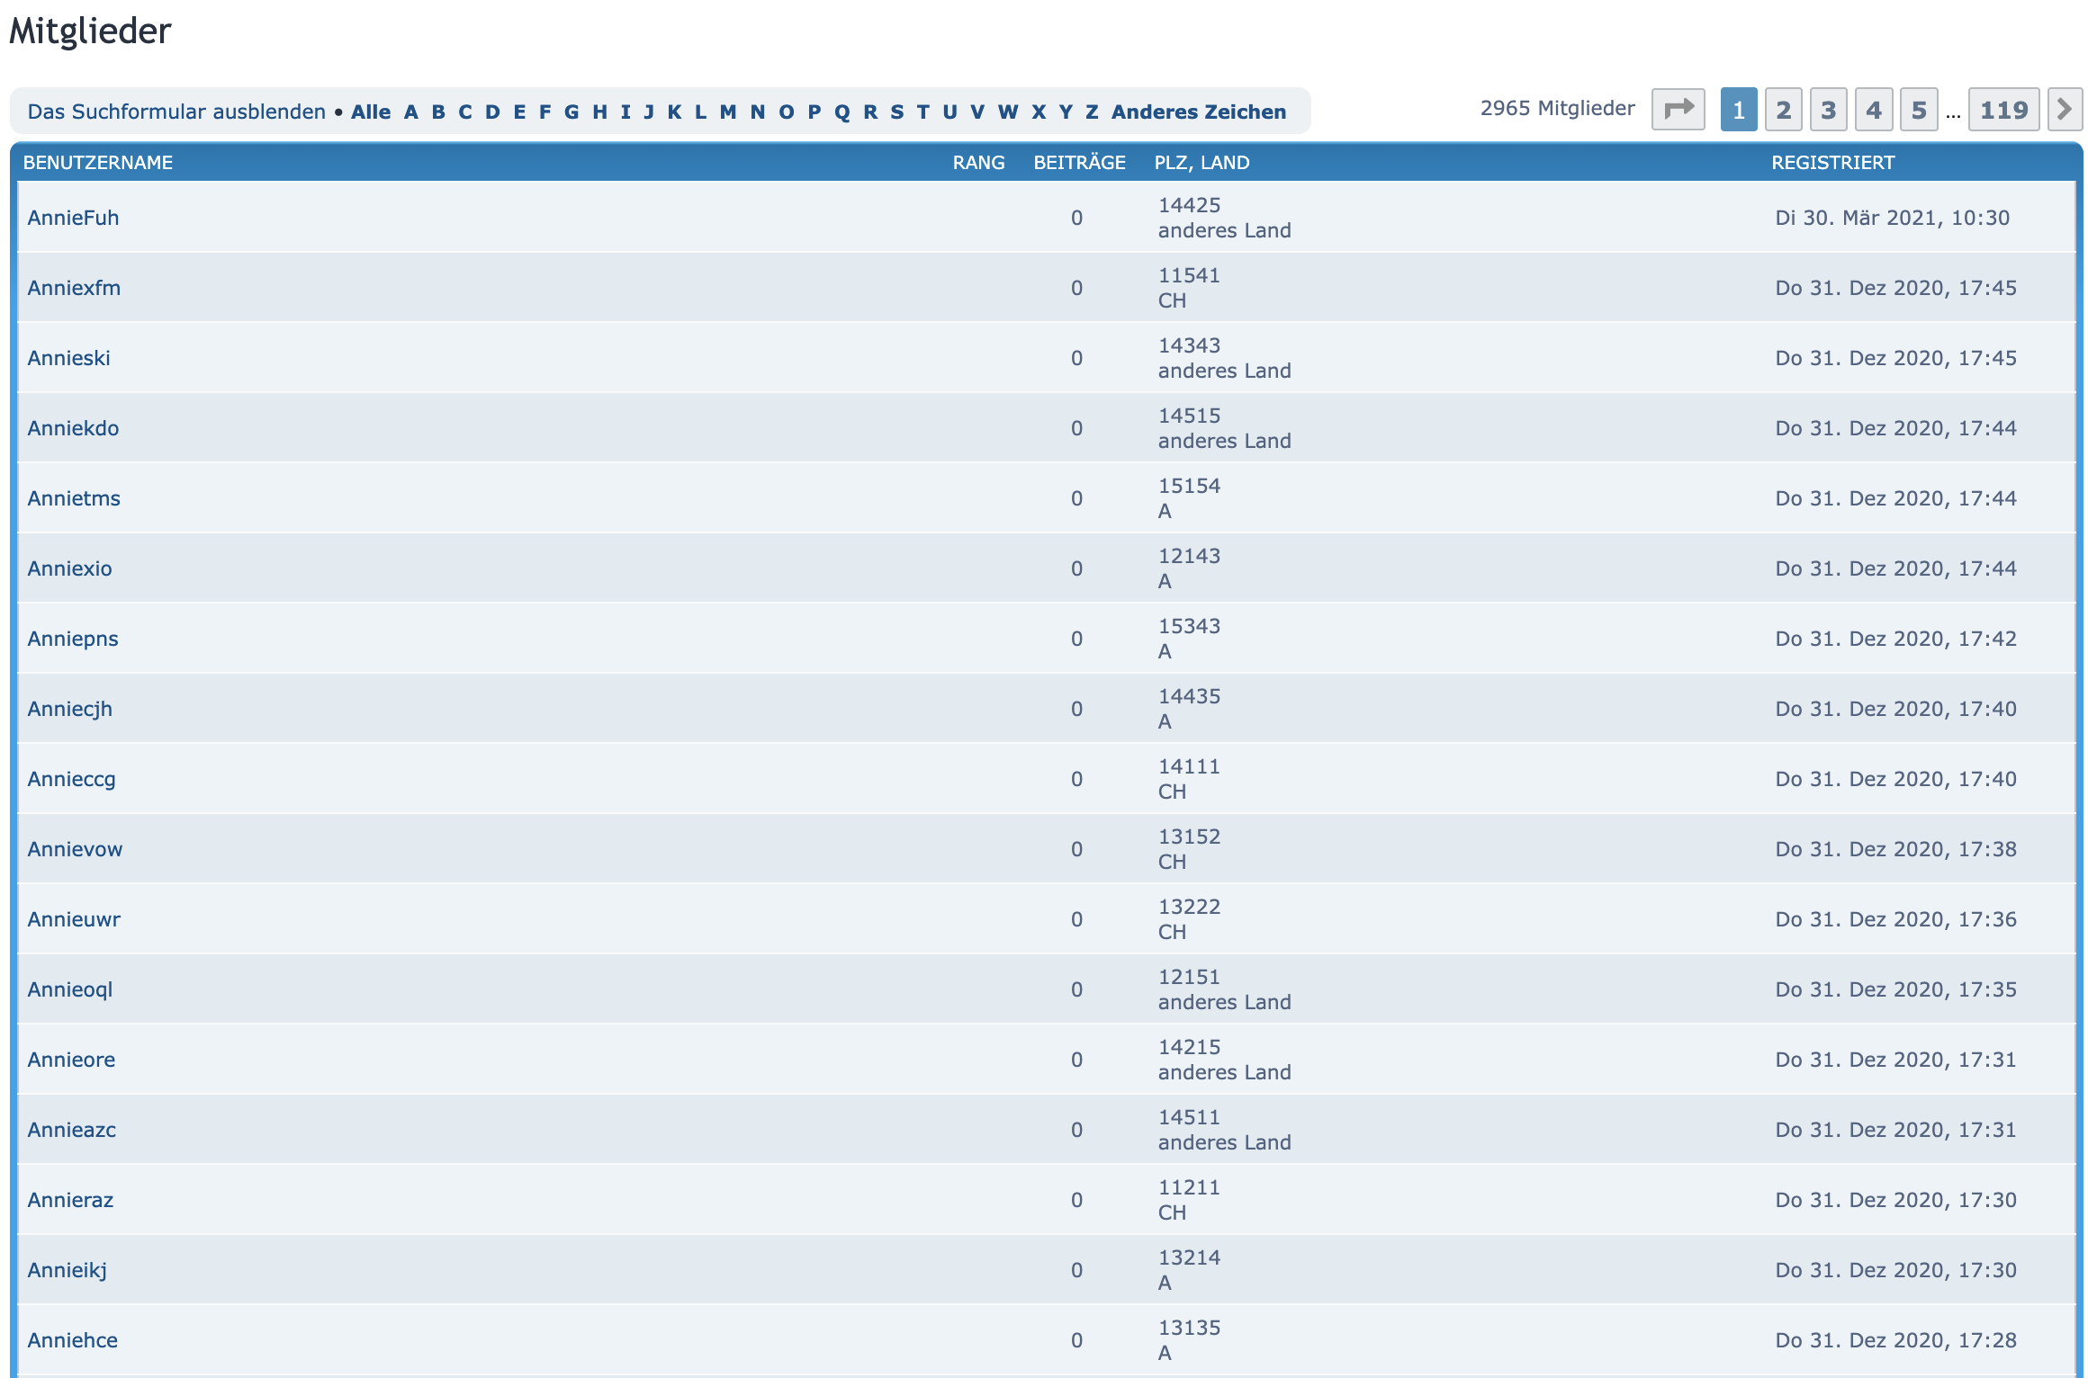The width and height of the screenshot is (2097, 1378).
Task: Sort by Benutzername column header
Action: click(98, 163)
